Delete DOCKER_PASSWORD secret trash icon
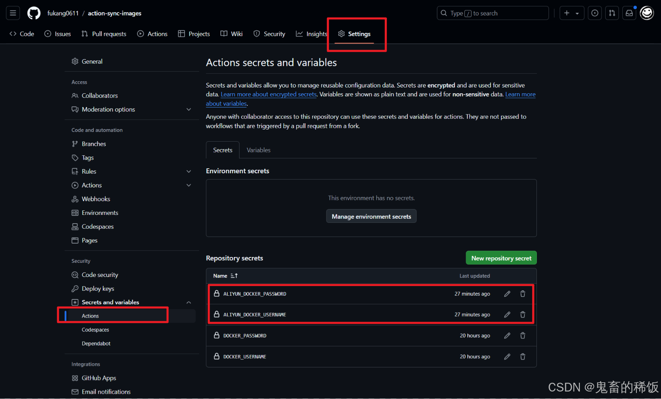 pos(522,335)
